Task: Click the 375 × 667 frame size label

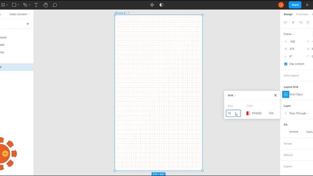Action: coord(158,174)
